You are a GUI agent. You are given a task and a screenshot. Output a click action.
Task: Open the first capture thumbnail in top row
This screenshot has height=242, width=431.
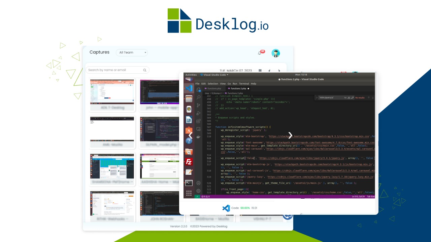(x=112, y=92)
